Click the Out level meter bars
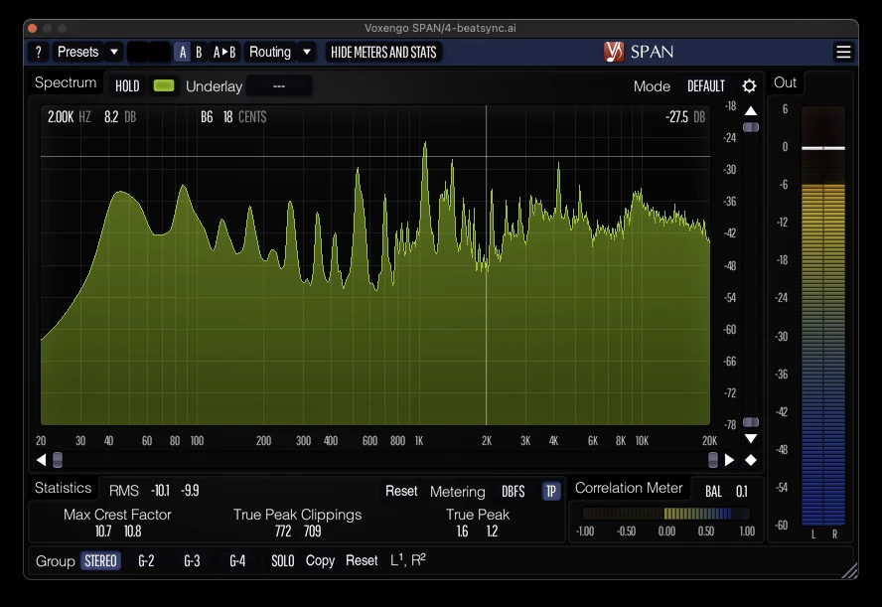Screen dimensions: 882x607 pos(823,316)
